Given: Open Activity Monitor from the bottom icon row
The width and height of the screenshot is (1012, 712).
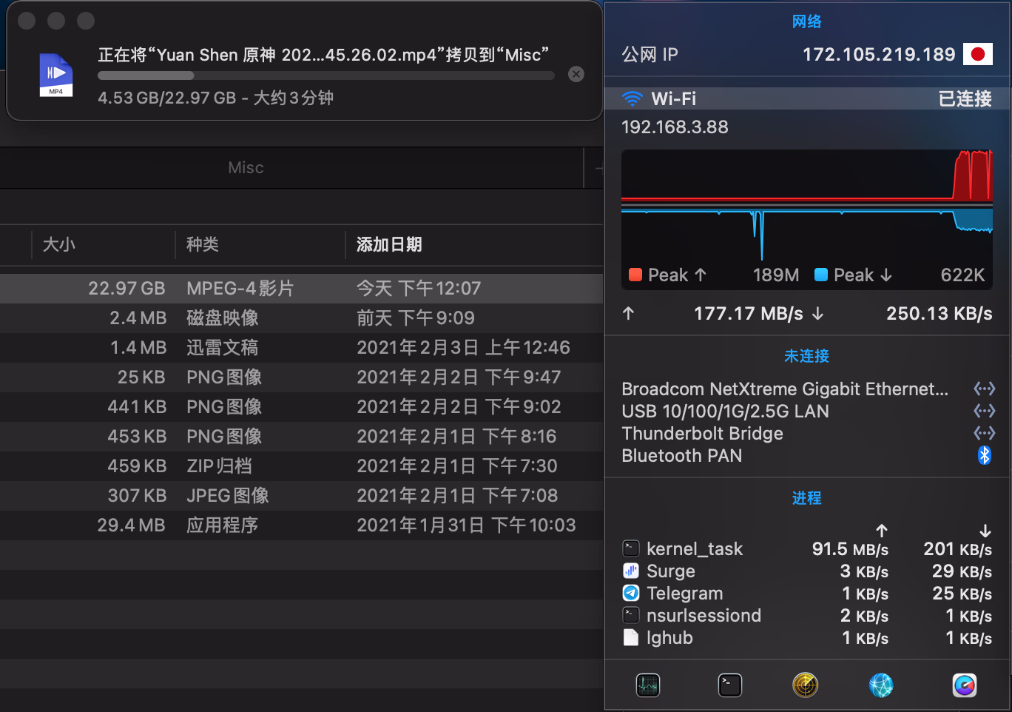Looking at the screenshot, I should (x=648, y=685).
